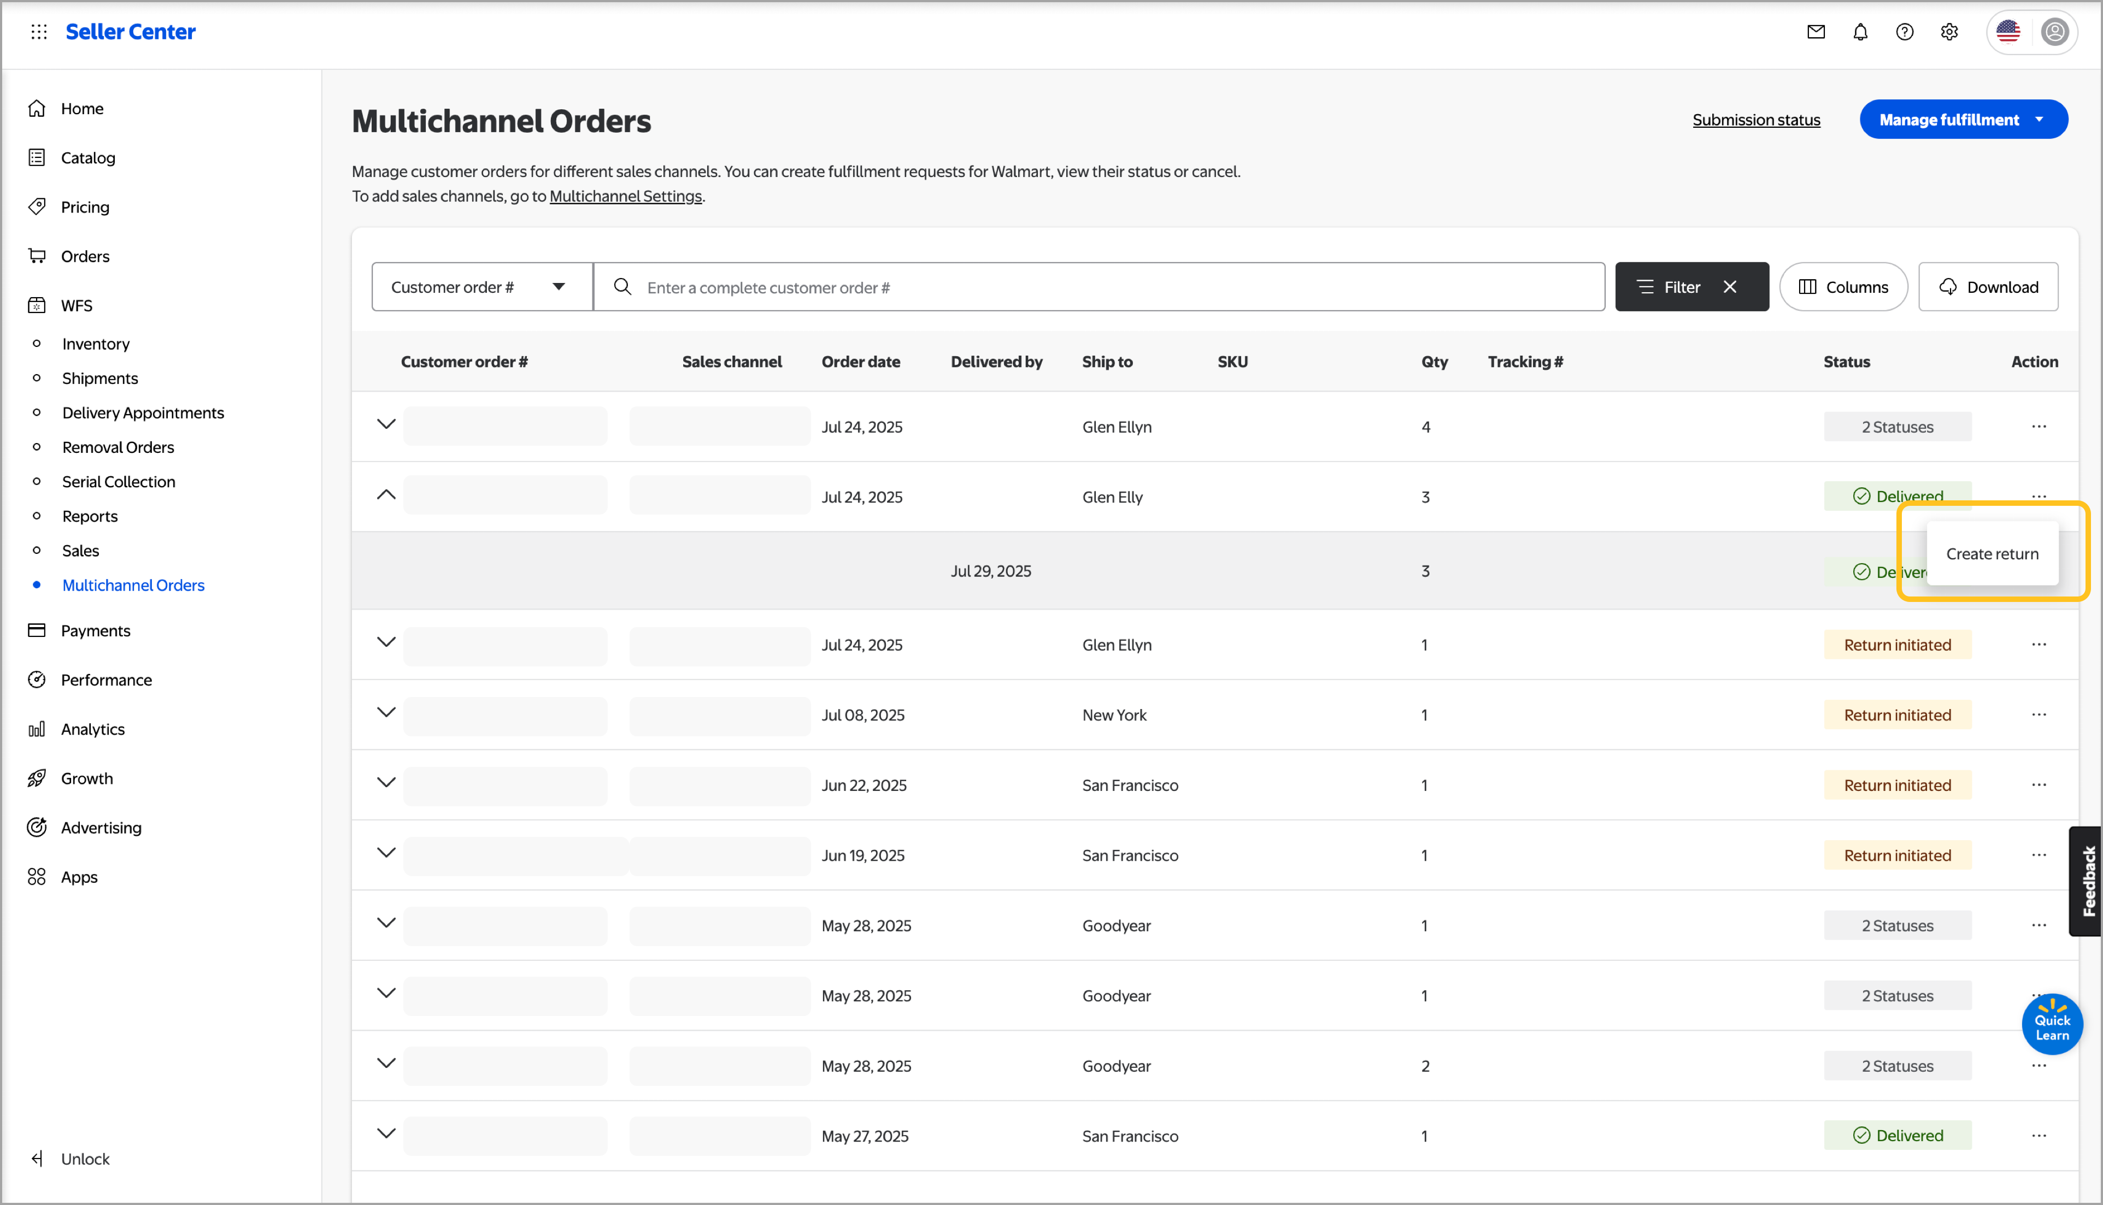The width and height of the screenshot is (2103, 1205).
Task: Open the user profile avatar
Action: click(x=2054, y=32)
